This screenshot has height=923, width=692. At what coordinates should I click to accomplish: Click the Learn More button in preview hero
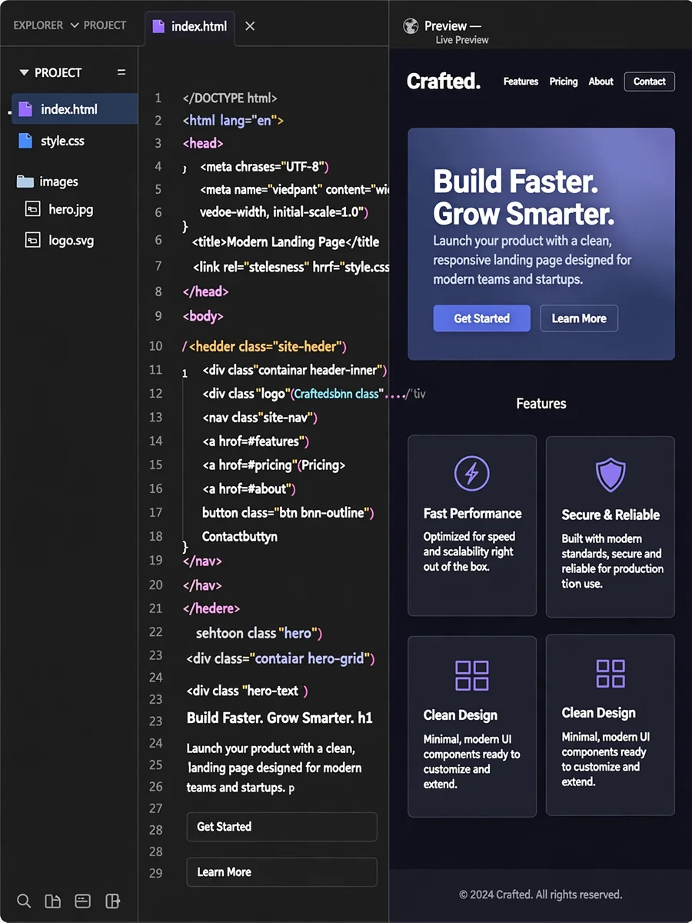579,318
